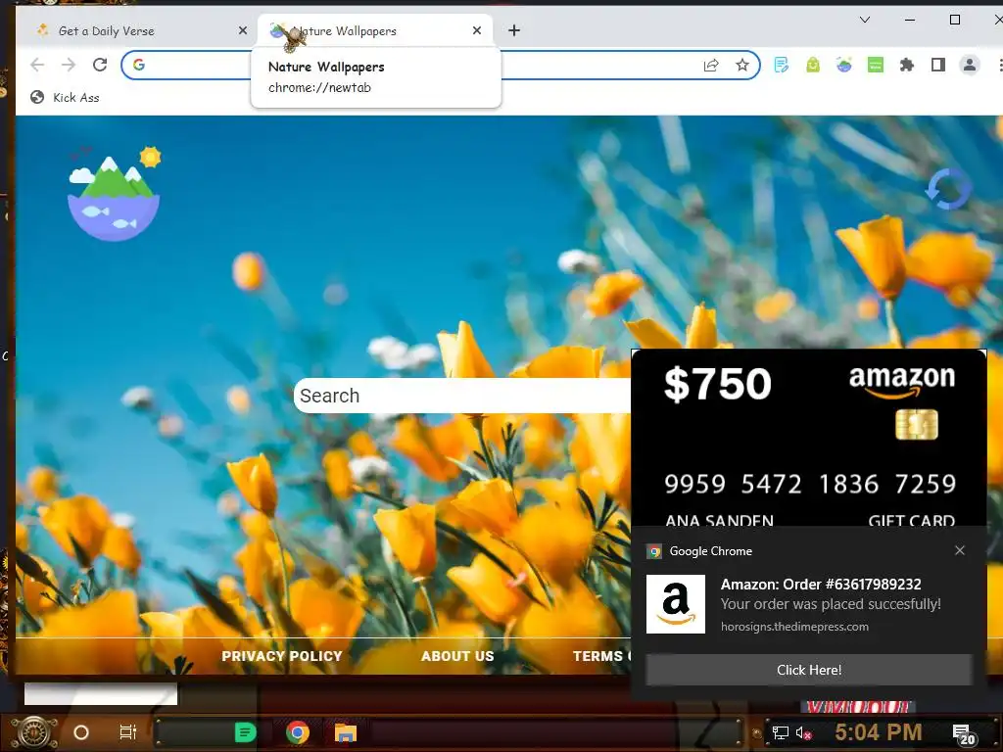1003x752 pixels.
Task: Click the horosigns.thedimepress.com source text
Action: point(794,627)
